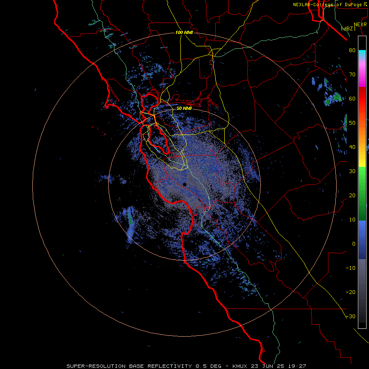The image size is (369, 369).
Task: Click the 80 value on the dBZ scale
Action: 352,50
